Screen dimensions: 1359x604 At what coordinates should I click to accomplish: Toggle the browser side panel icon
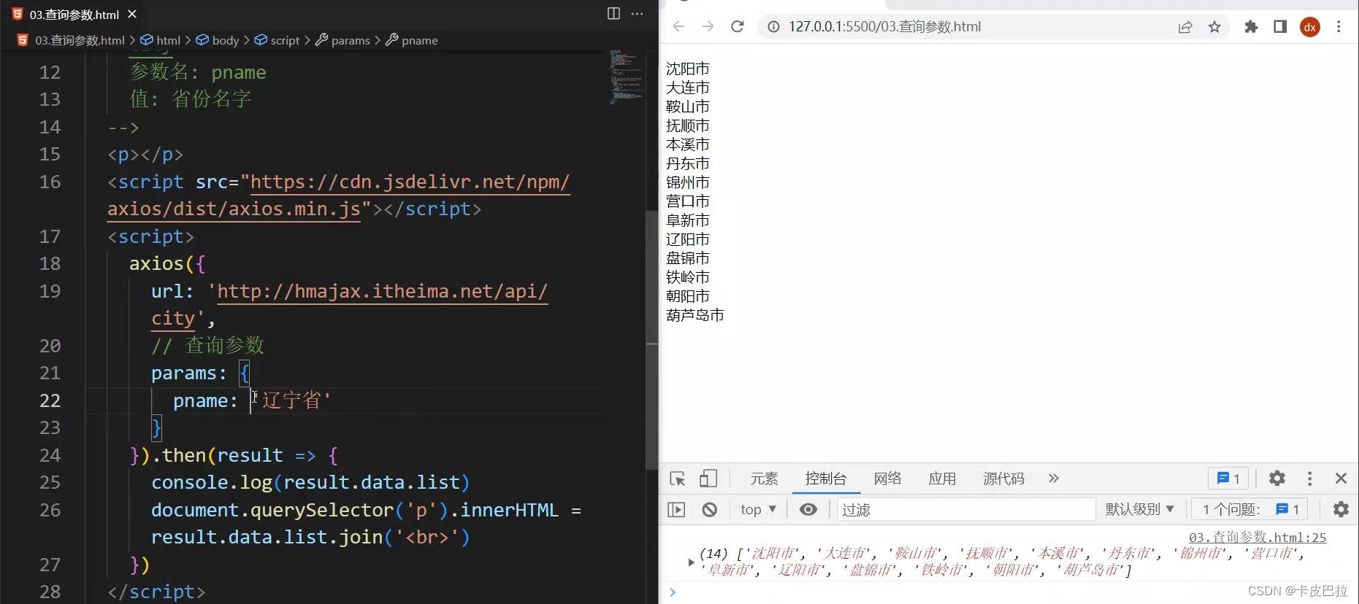pyautogui.click(x=1280, y=27)
